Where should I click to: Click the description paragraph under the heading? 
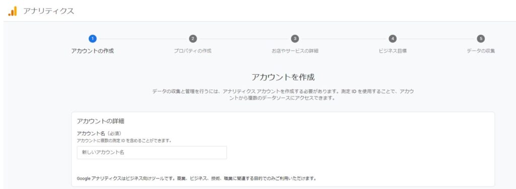point(283,95)
